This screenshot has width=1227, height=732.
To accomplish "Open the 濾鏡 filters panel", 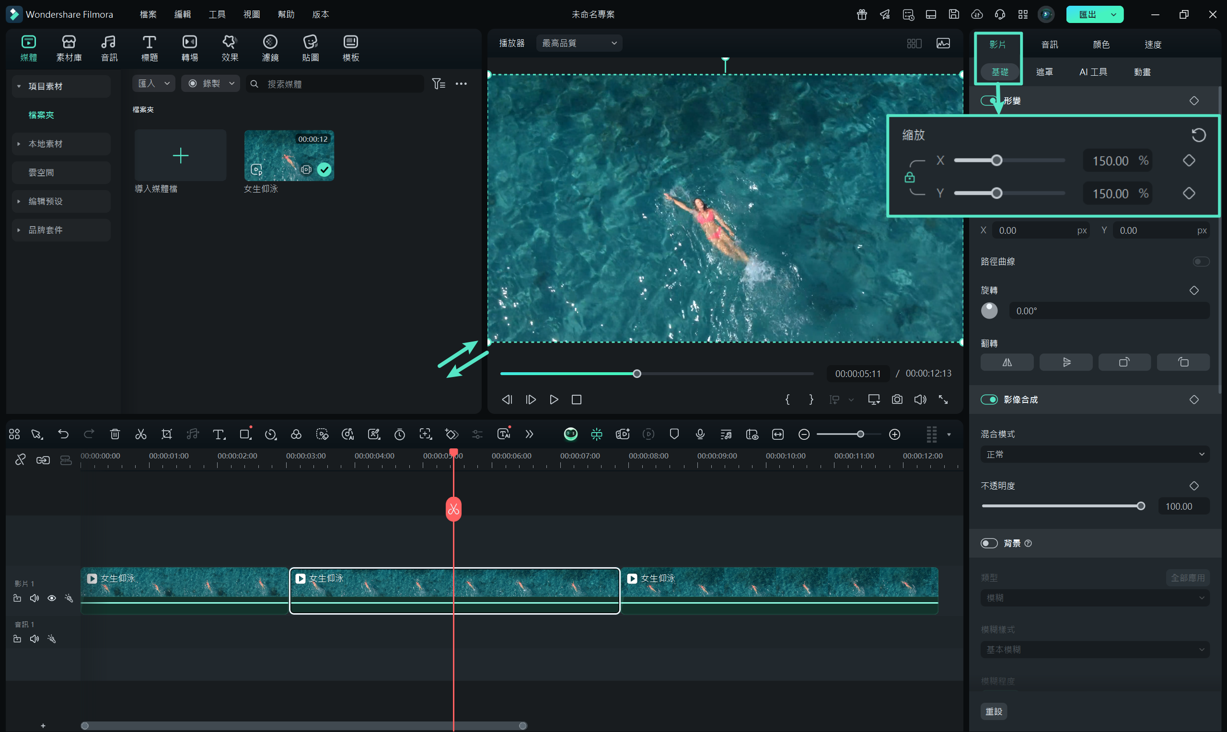I will [270, 48].
